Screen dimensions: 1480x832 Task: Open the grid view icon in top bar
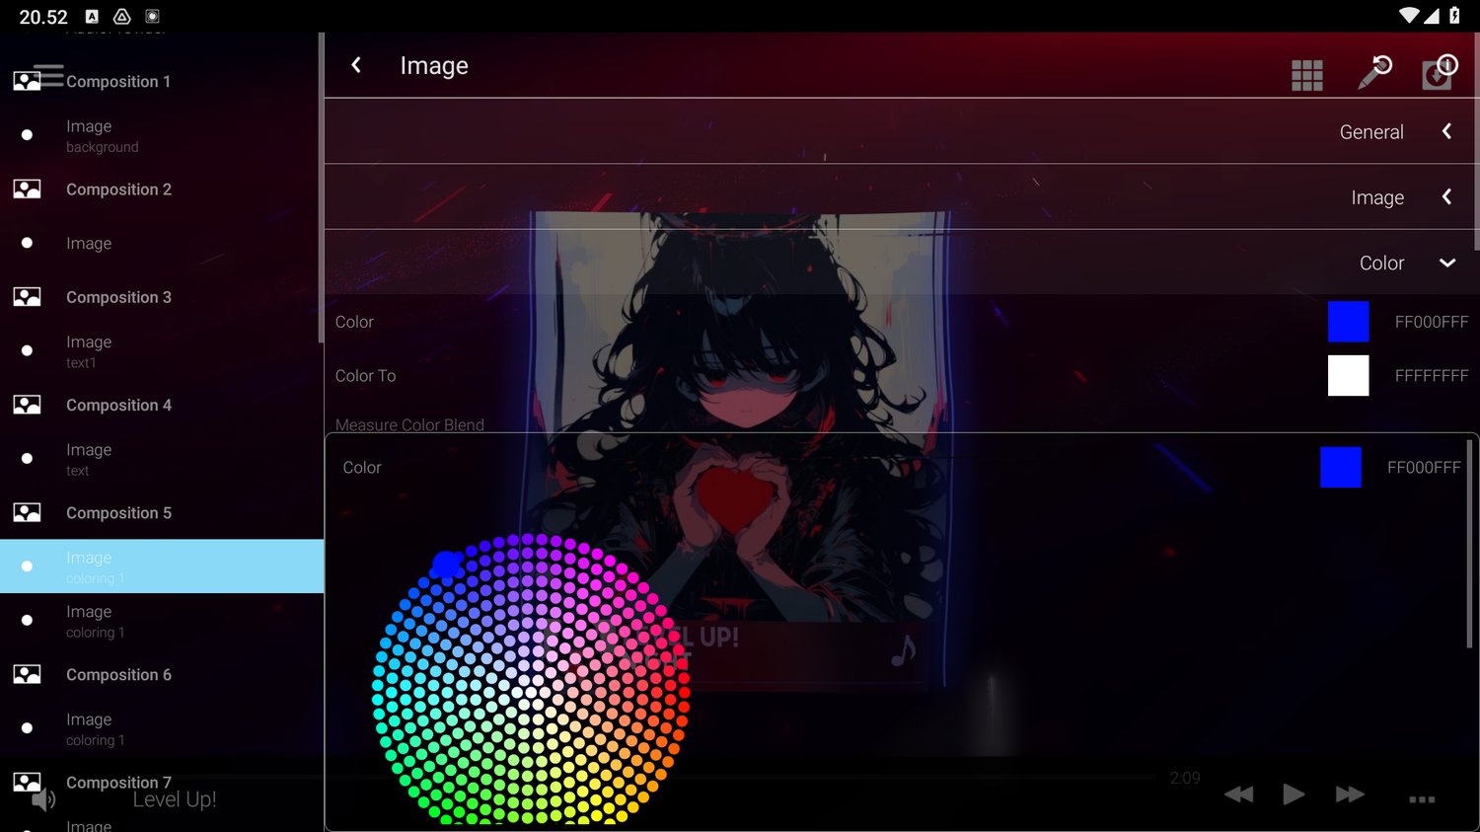(1307, 75)
